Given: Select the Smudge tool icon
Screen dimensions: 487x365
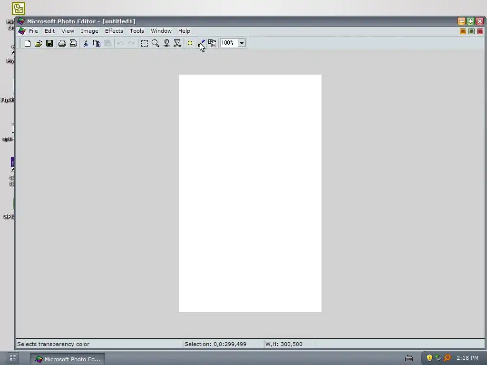Looking at the screenshot, I should click(x=166, y=43).
